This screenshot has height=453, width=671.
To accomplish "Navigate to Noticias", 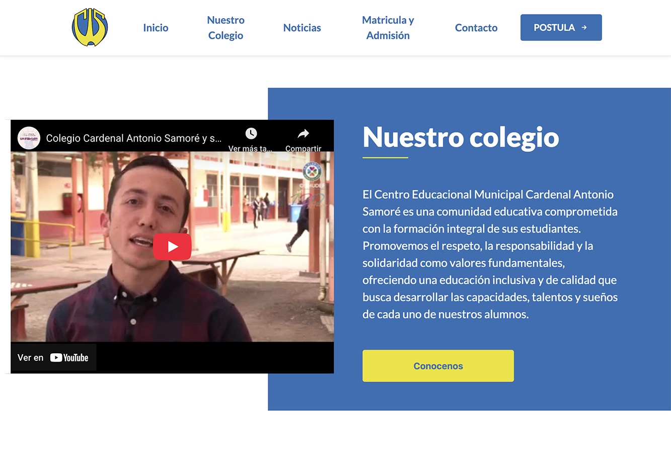I will tap(302, 28).
